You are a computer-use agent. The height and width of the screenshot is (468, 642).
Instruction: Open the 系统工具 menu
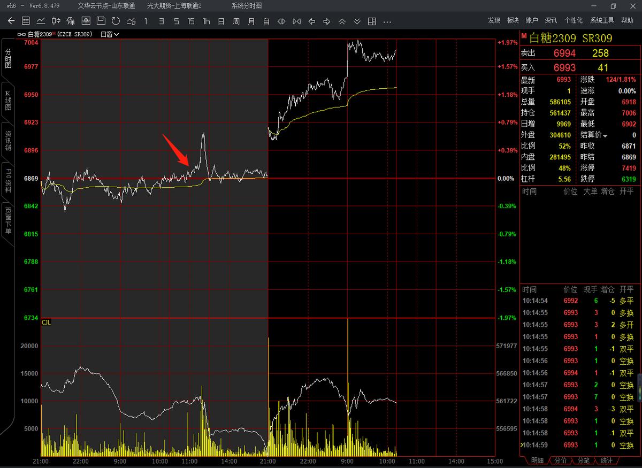[x=602, y=20]
